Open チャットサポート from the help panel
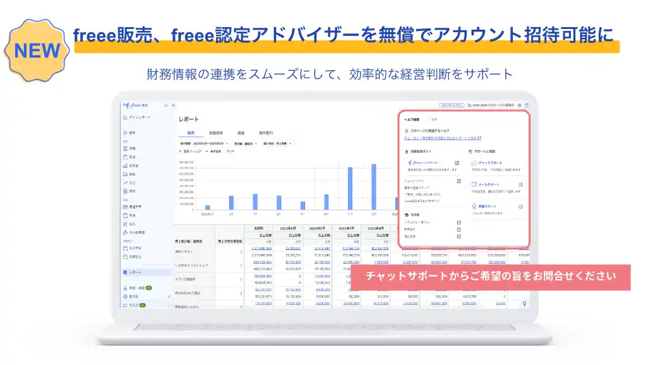Viewport: 648px width, 365px height. pyautogui.click(x=490, y=162)
